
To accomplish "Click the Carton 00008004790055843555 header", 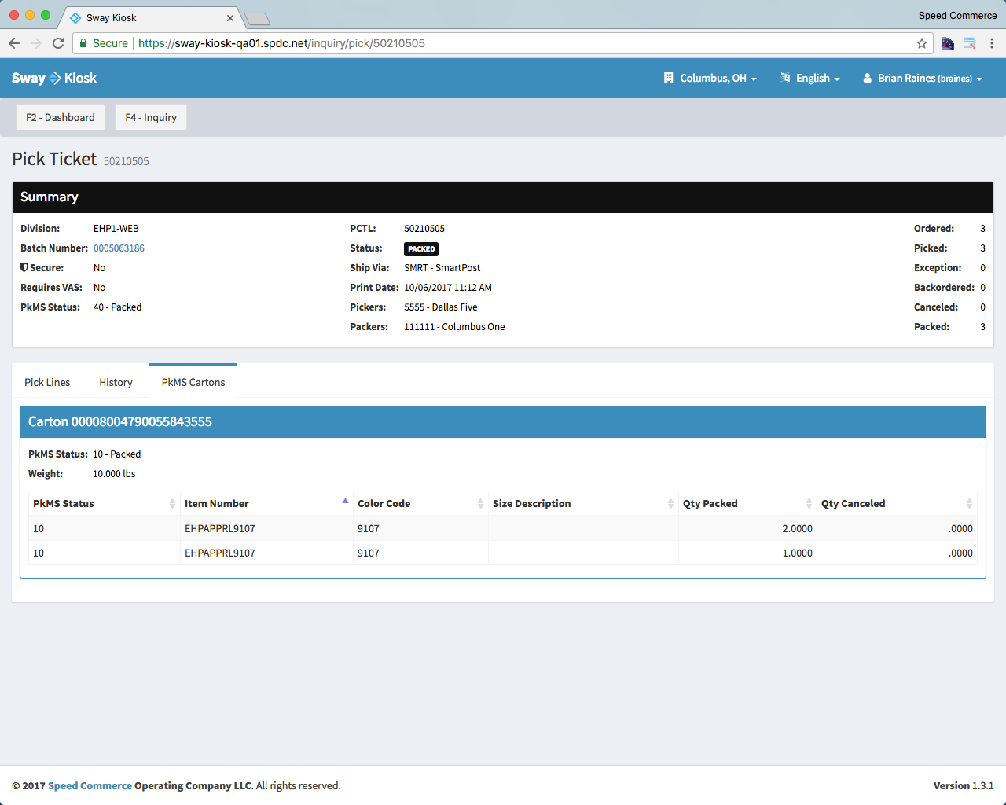I will pos(503,421).
